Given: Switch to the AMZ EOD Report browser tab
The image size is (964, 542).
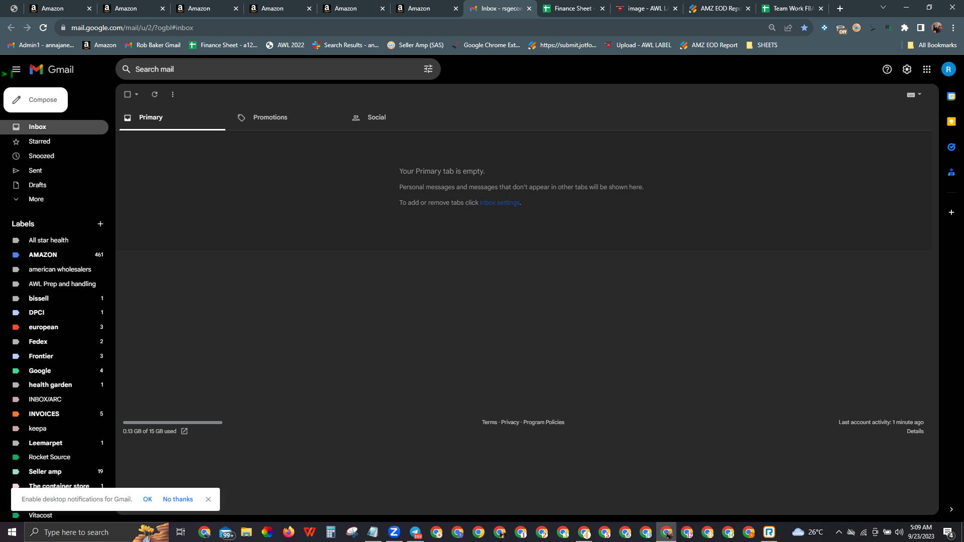Looking at the screenshot, I should (x=720, y=9).
